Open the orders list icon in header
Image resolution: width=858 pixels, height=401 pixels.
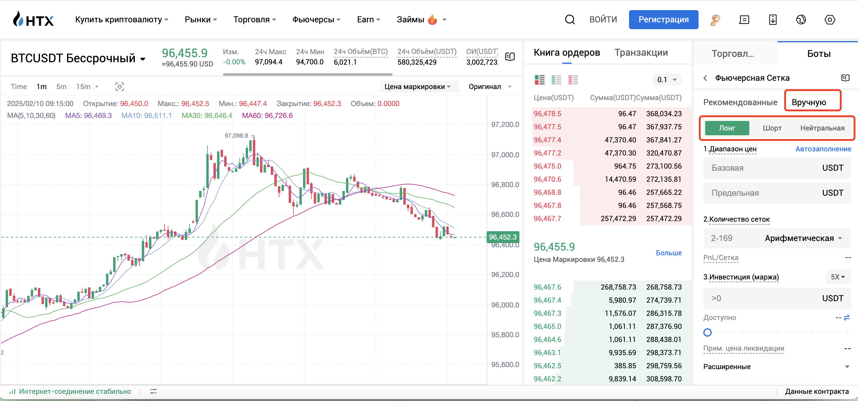click(744, 20)
